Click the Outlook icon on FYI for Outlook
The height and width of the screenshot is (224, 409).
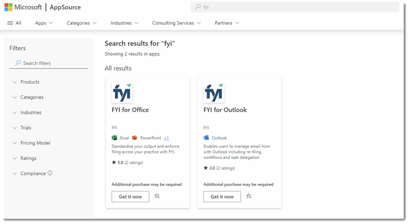point(206,138)
